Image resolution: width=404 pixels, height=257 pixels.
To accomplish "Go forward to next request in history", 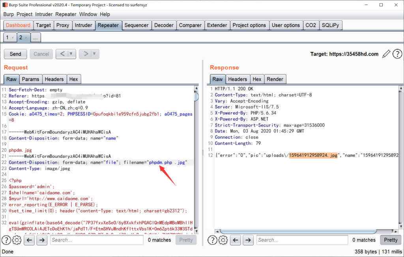I will (x=86, y=54).
